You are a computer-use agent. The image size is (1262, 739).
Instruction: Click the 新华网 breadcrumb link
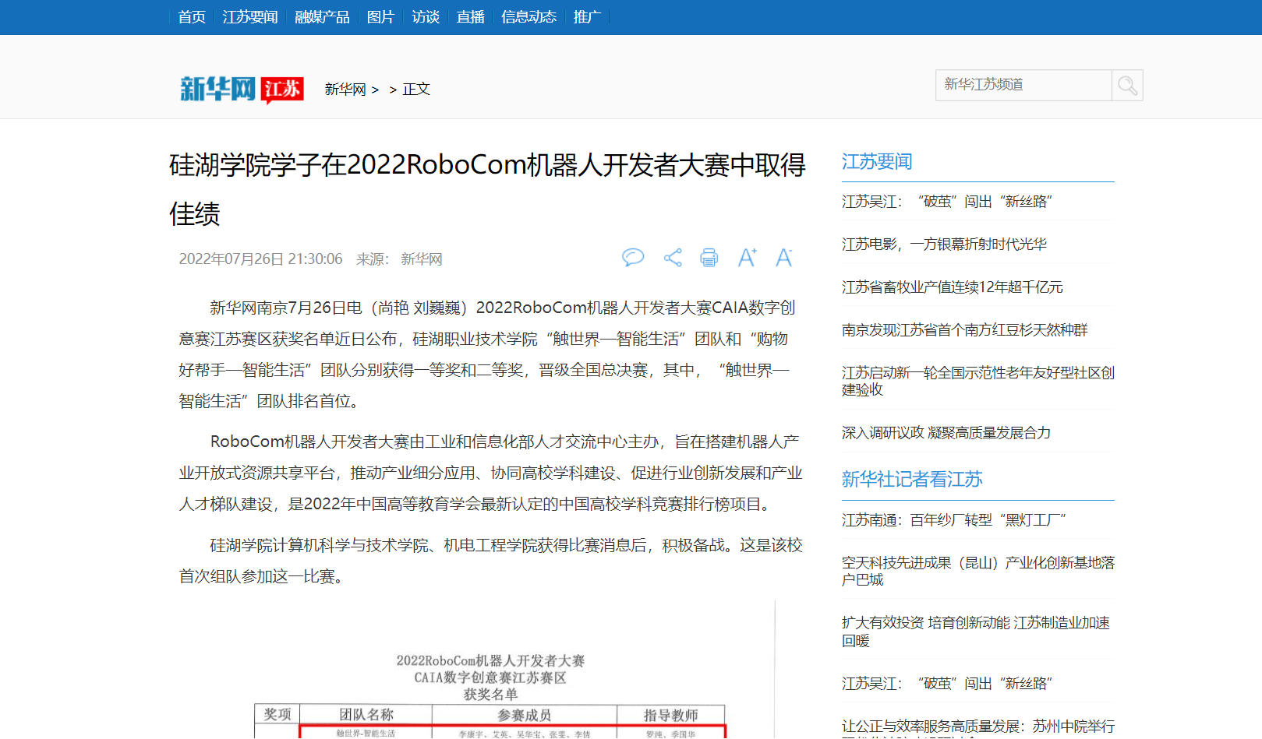coord(345,90)
